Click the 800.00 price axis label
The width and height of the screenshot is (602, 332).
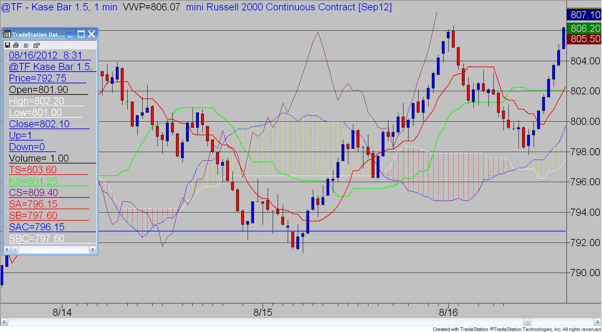point(586,121)
